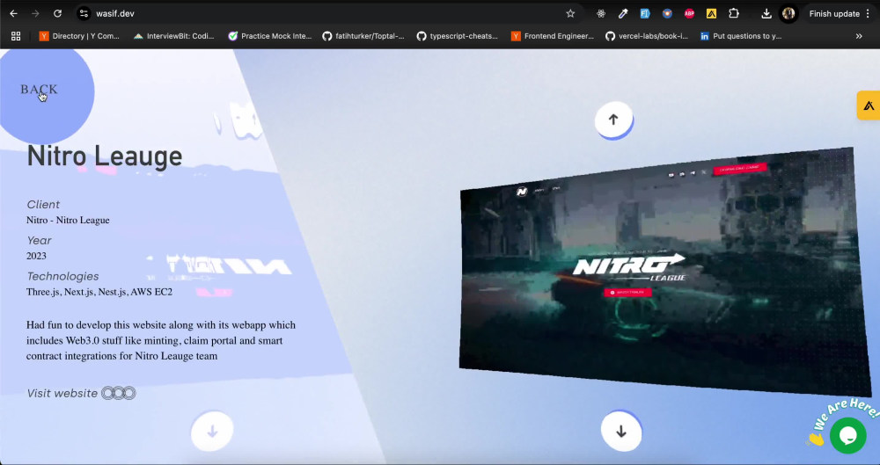Open the Nitro League website preview

(664, 272)
